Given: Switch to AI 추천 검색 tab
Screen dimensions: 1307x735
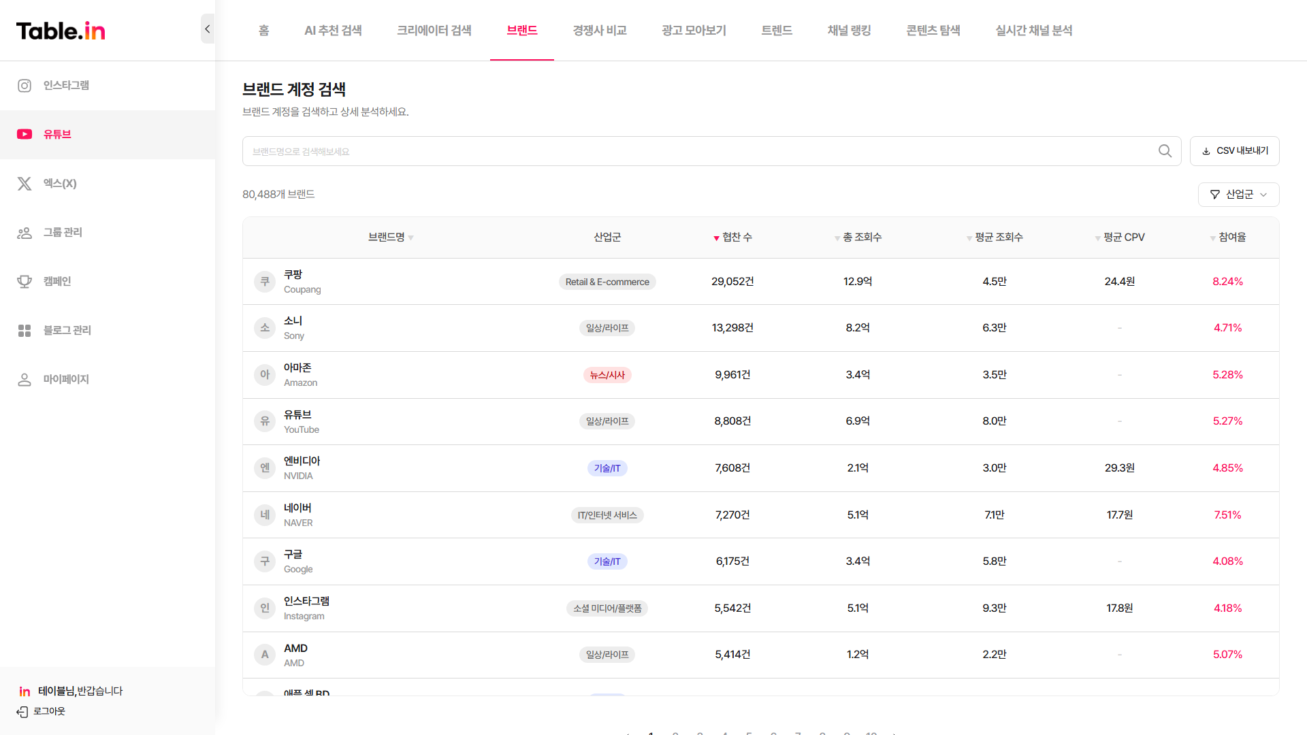Looking at the screenshot, I should [x=333, y=31].
